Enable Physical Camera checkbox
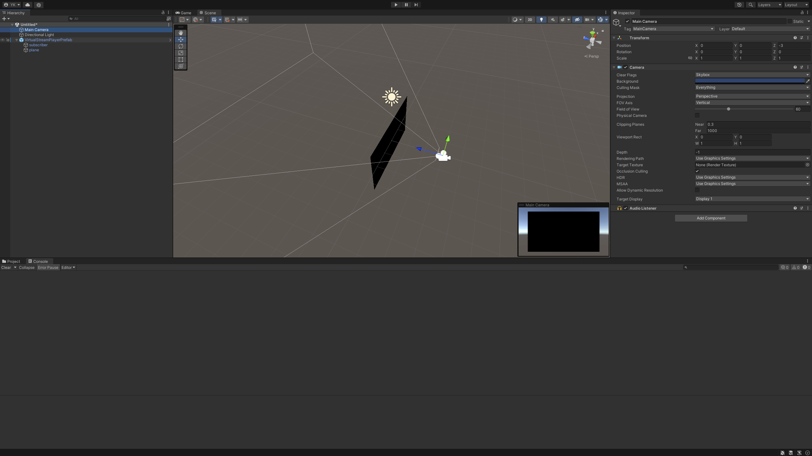The width and height of the screenshot is (812, 456). [697, 115]
